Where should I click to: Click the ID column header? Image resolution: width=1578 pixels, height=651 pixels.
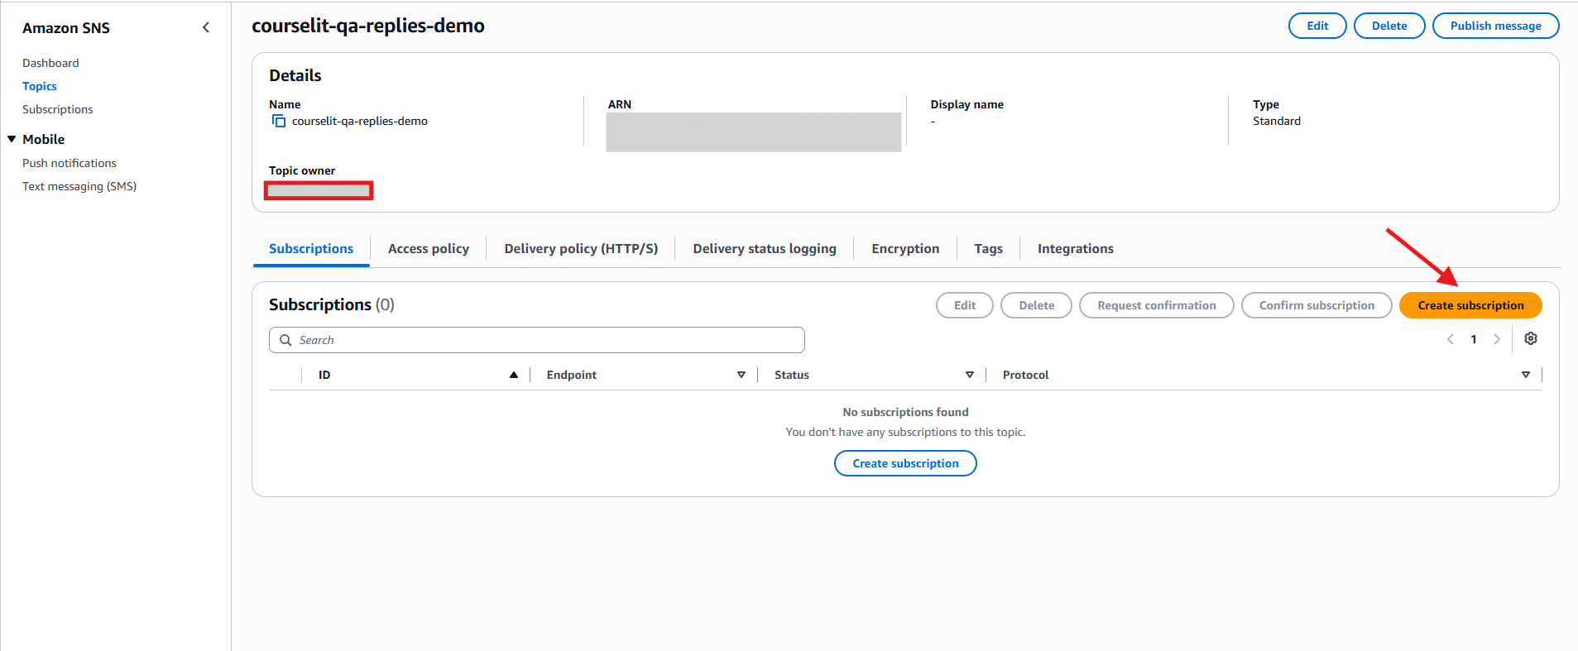click(x=324, y=375)
